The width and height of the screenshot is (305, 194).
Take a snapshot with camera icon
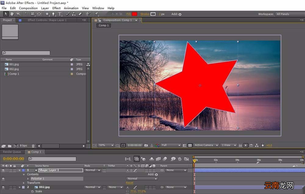pyautogui.click(x=146, y=145)
